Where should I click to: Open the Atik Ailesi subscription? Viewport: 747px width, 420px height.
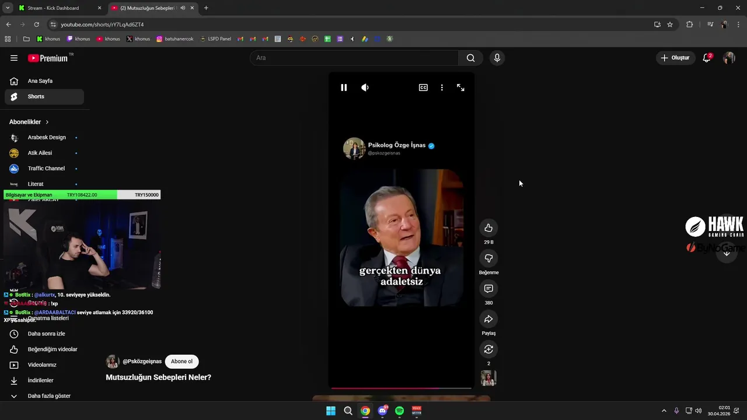[x=44, y=153]
